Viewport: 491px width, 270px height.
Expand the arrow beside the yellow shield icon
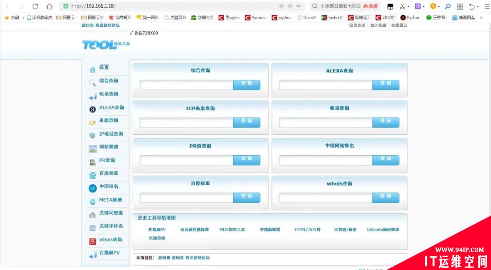click(x=439, y=7)
